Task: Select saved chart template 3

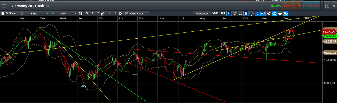Action: pos(103,13)
